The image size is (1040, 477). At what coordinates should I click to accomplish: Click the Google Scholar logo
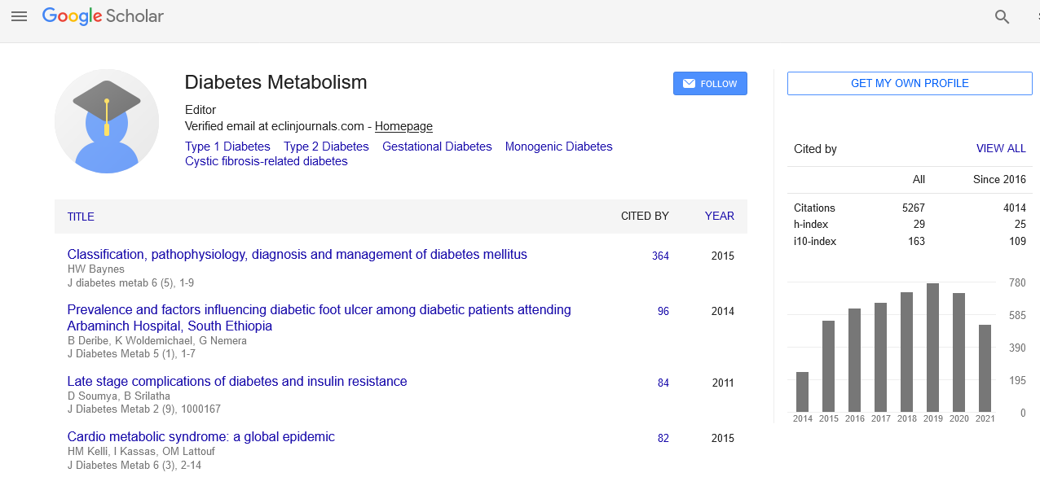coord(102,15)
